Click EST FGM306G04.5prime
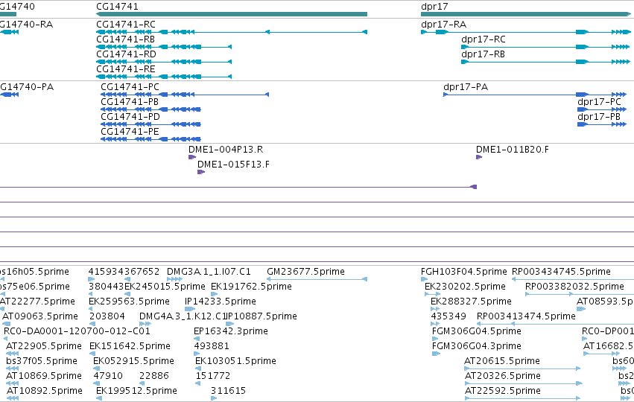The height and width of the screenshot is (402, 634). click(x=476, y=331)
